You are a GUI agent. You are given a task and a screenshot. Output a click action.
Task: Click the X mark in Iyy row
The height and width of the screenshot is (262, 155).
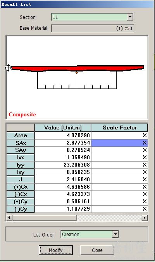(x=145, y=165)
